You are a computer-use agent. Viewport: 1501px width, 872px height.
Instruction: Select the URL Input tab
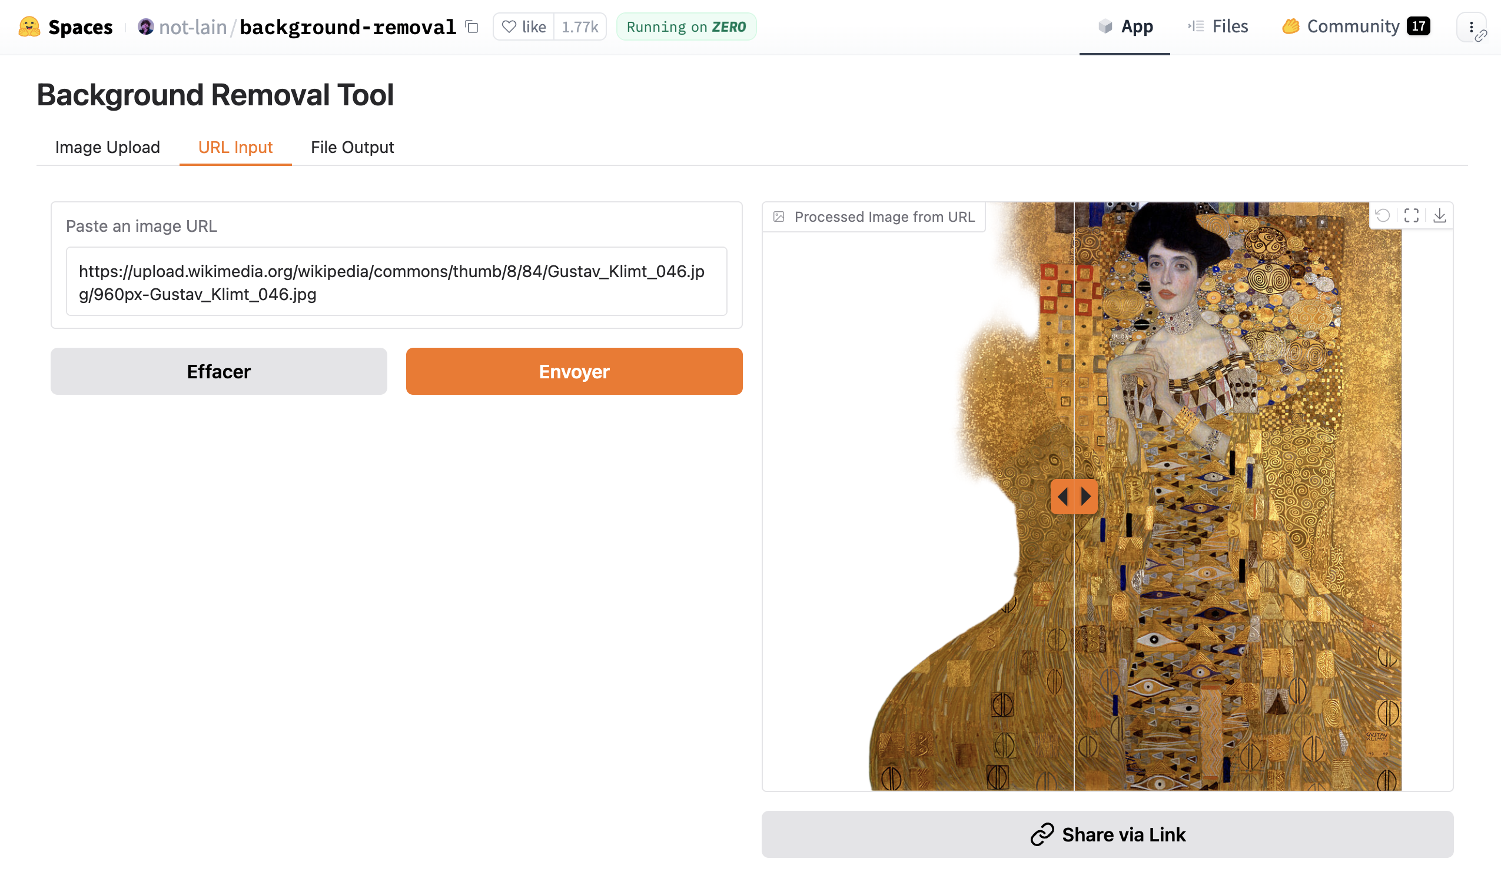pos(235,147)
